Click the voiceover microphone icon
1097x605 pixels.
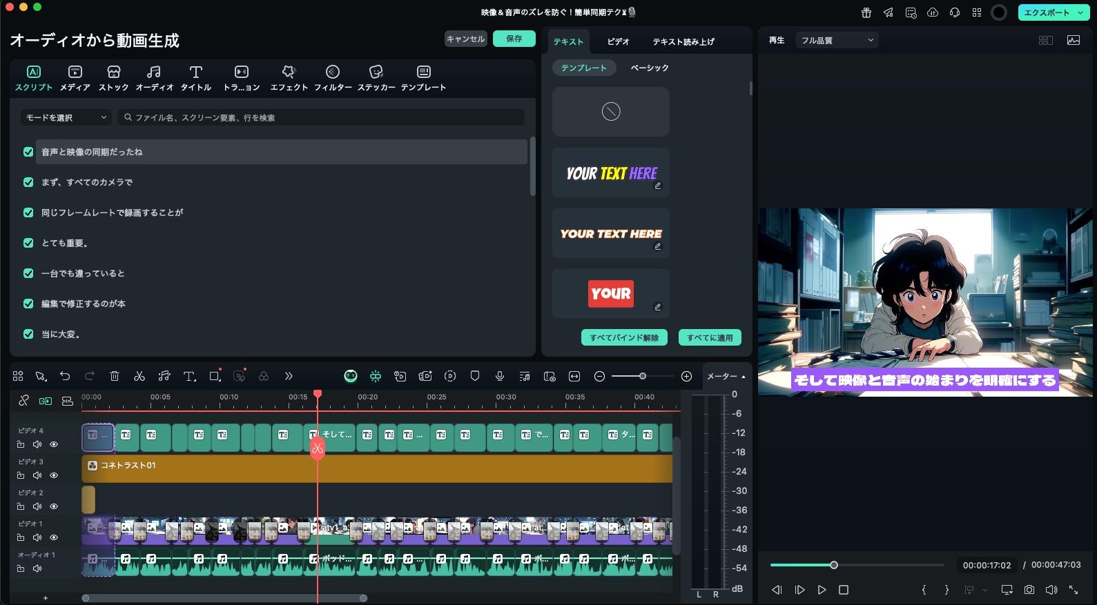pyautogui.click(x=499, y=376)
